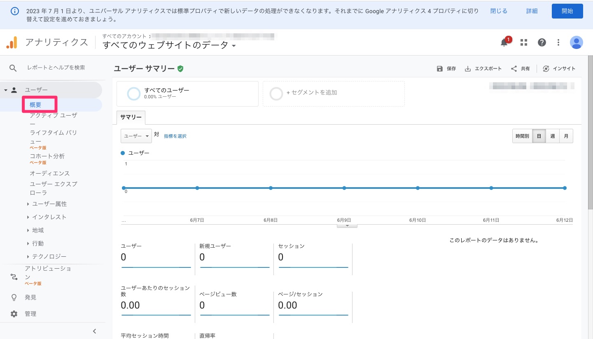The height and width of the screenshot is (339, 593).
Task: Click the info icon in banner
Action: [14, 11]
